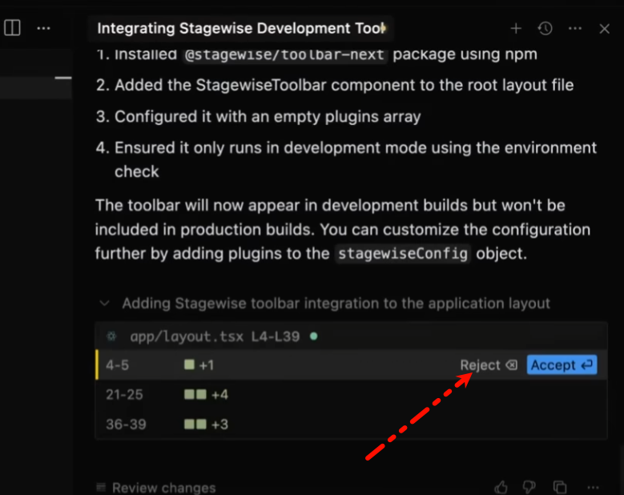The image size is (624, 495).
Task: Copy the response with copy icon
Action: [560, 487]
